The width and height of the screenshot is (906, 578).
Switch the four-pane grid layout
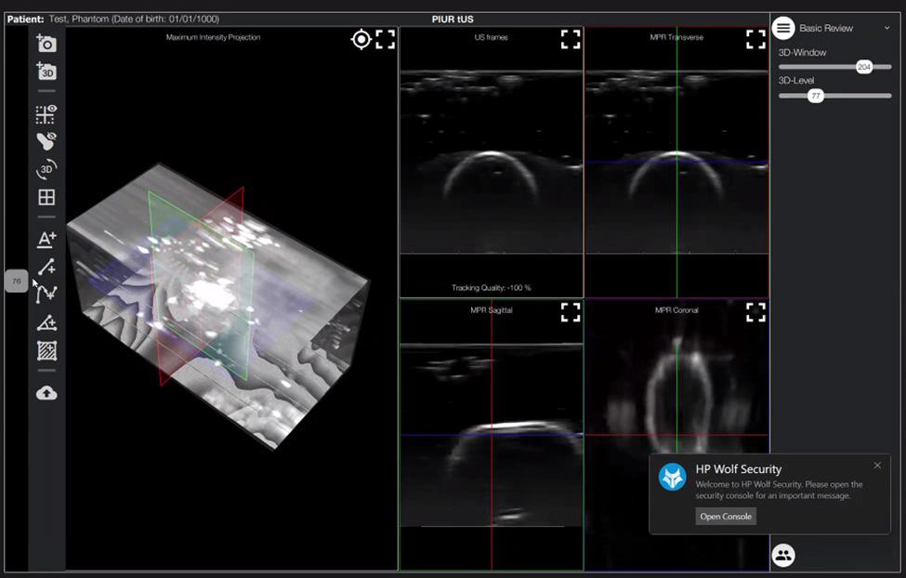point(46,197)
